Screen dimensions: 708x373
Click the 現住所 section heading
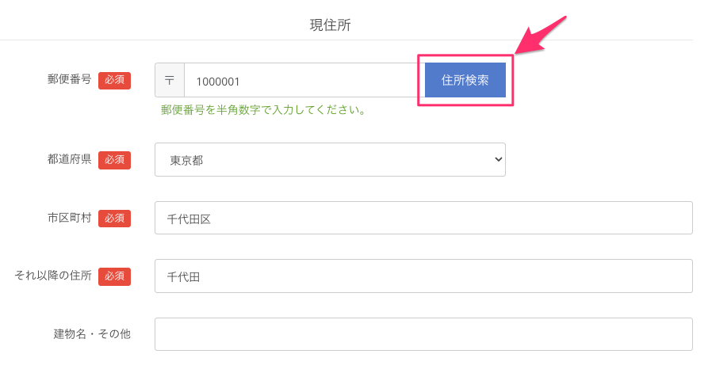coord(330,25)
